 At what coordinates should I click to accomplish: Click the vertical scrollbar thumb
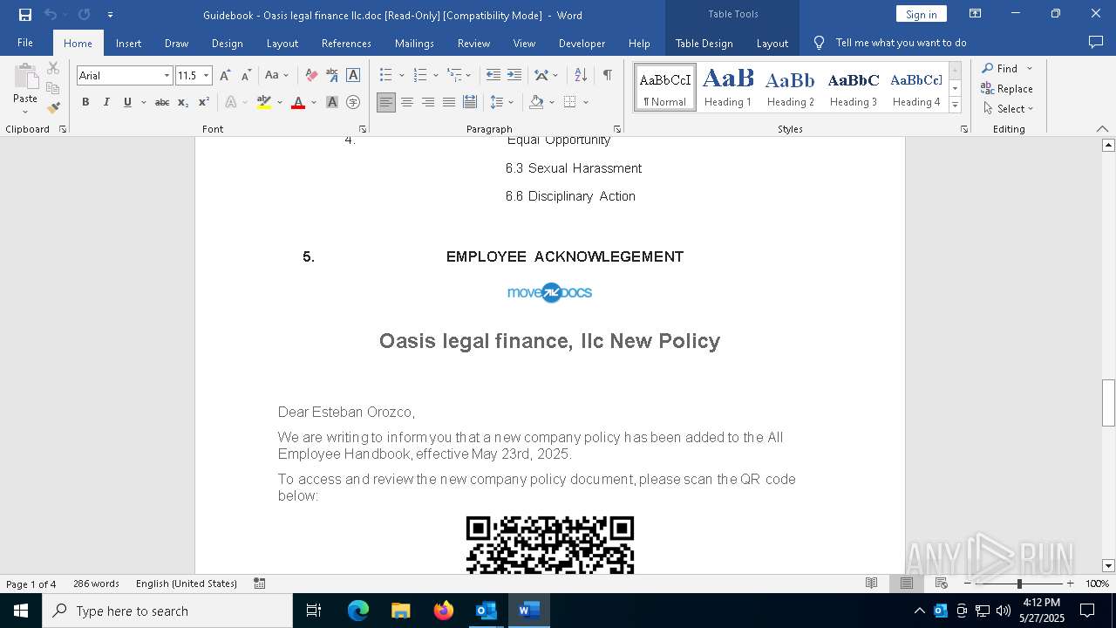click(x=1108, y=403)
